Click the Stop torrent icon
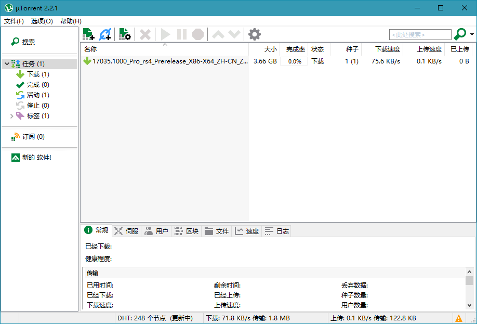 click(x=198, y=34)
